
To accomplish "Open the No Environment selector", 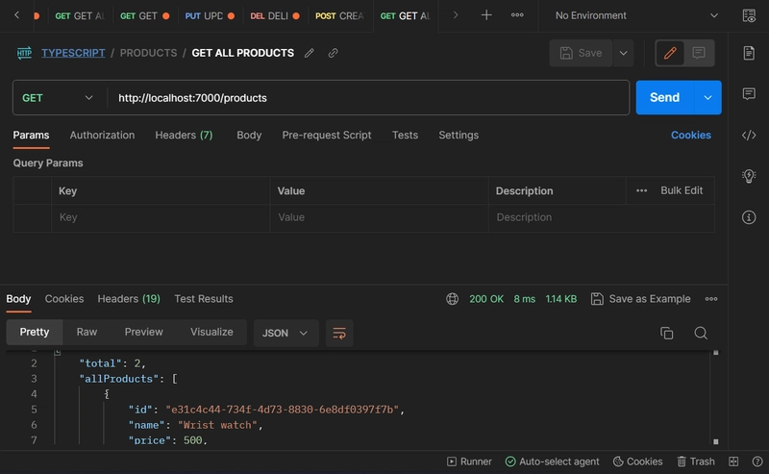I will click(636, 15).
